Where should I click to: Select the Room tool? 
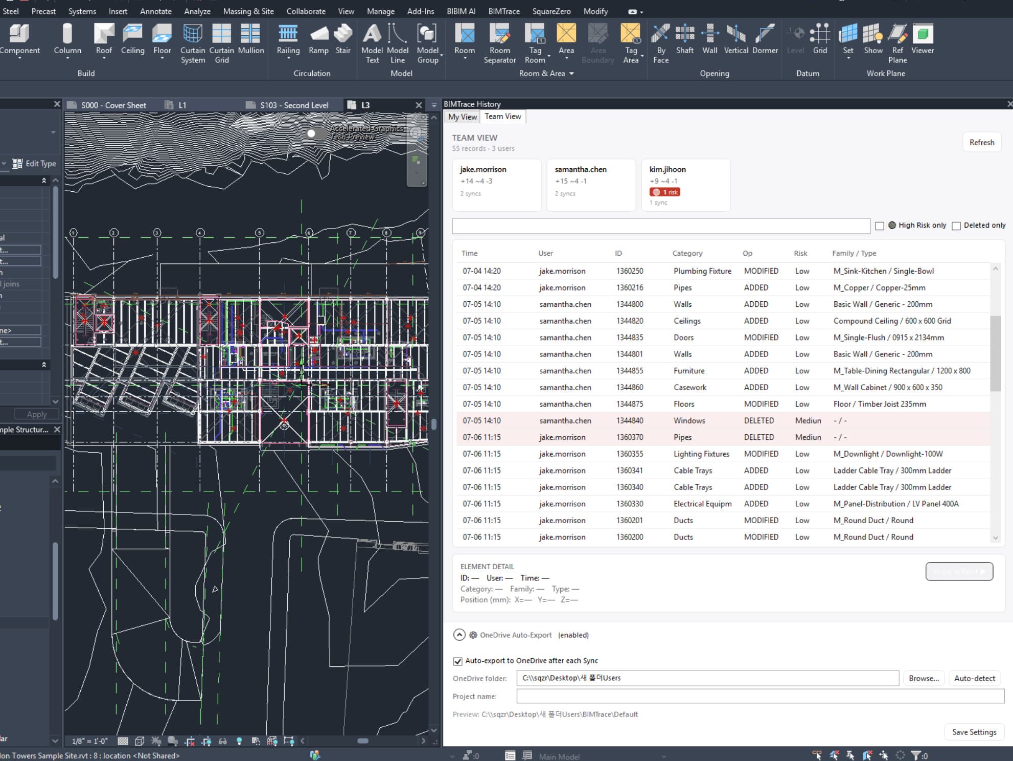coord(465,40)
